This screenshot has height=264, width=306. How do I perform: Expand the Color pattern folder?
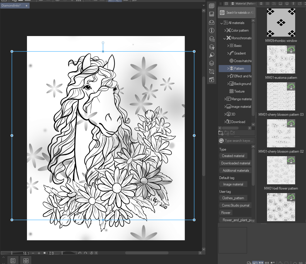[225, 30]
